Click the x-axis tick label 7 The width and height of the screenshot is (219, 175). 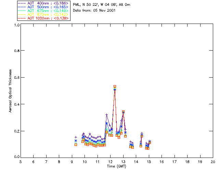[x=46, y=162]
